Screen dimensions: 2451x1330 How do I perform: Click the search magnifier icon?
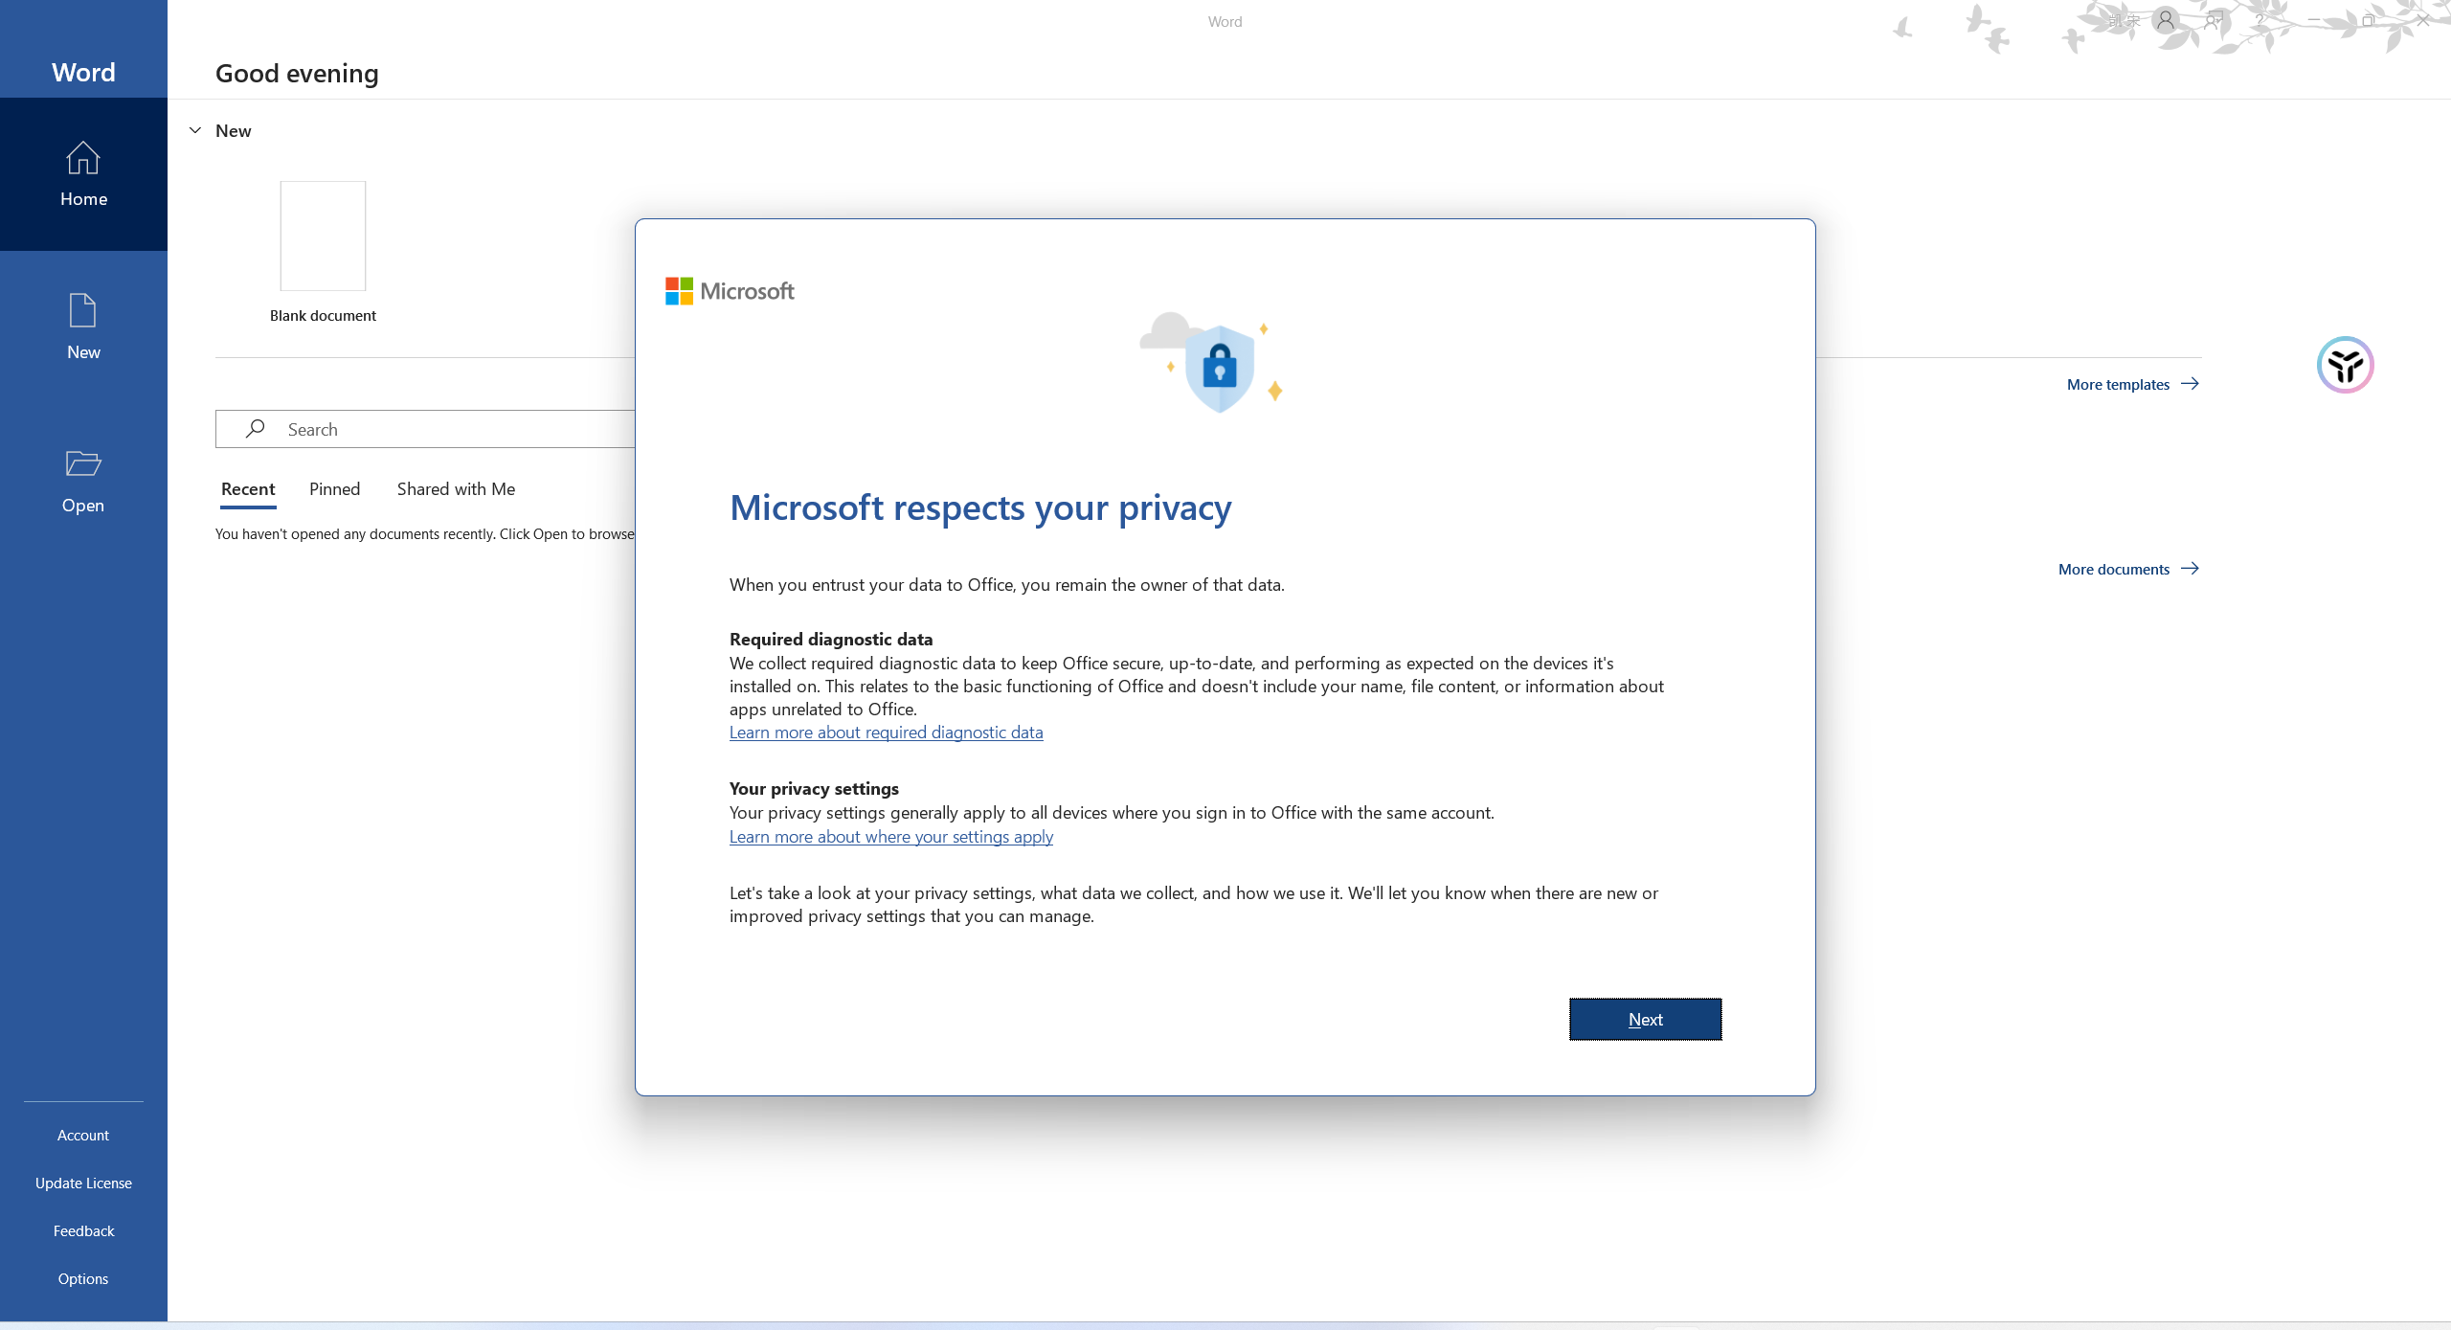tap(255, 429)
